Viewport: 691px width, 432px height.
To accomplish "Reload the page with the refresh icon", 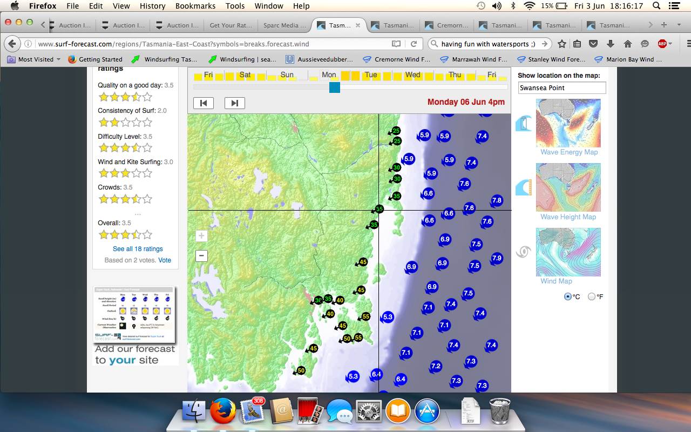I will [414, 44].
